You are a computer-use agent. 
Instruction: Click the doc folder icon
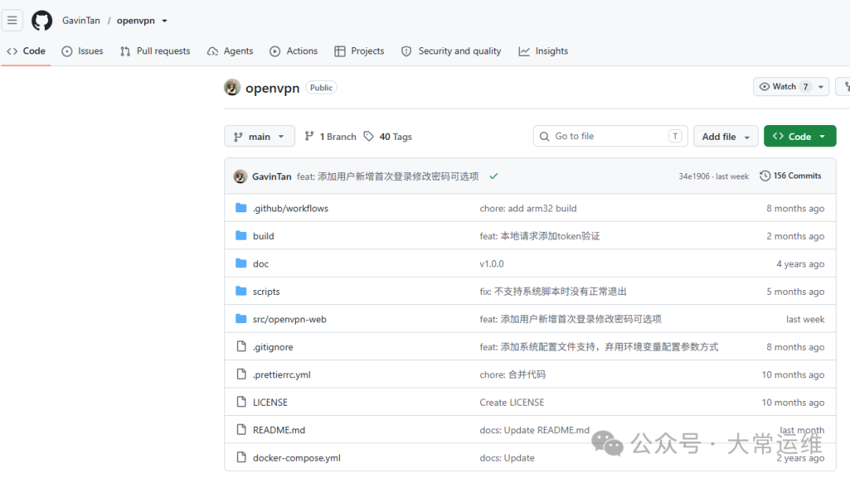coord(242,263)
